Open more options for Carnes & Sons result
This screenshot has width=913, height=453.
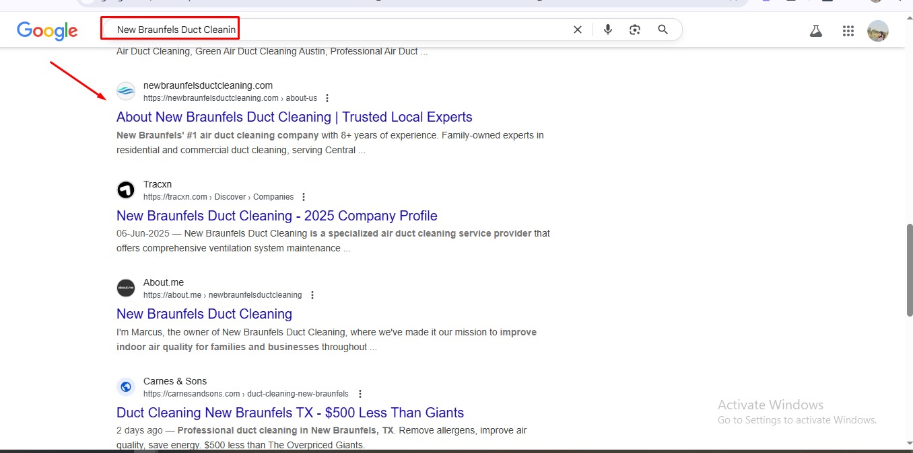coord(360,394)
